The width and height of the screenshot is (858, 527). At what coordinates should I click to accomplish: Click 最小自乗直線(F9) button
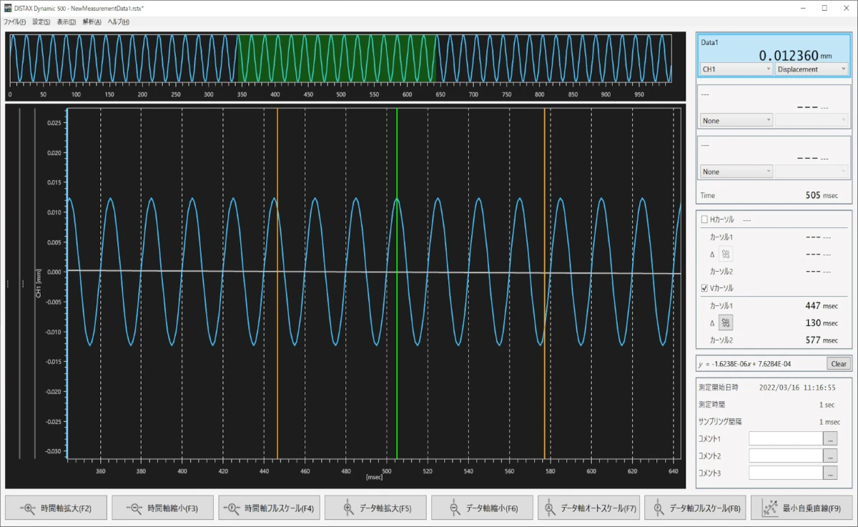[802, 508]
